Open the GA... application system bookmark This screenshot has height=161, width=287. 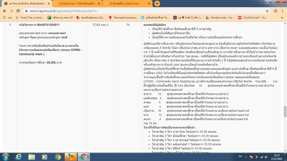tap(90, 18)
